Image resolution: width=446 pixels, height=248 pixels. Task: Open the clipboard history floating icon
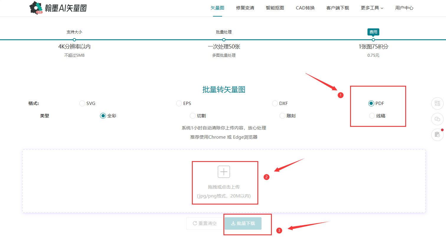click(x=437, y=135)
